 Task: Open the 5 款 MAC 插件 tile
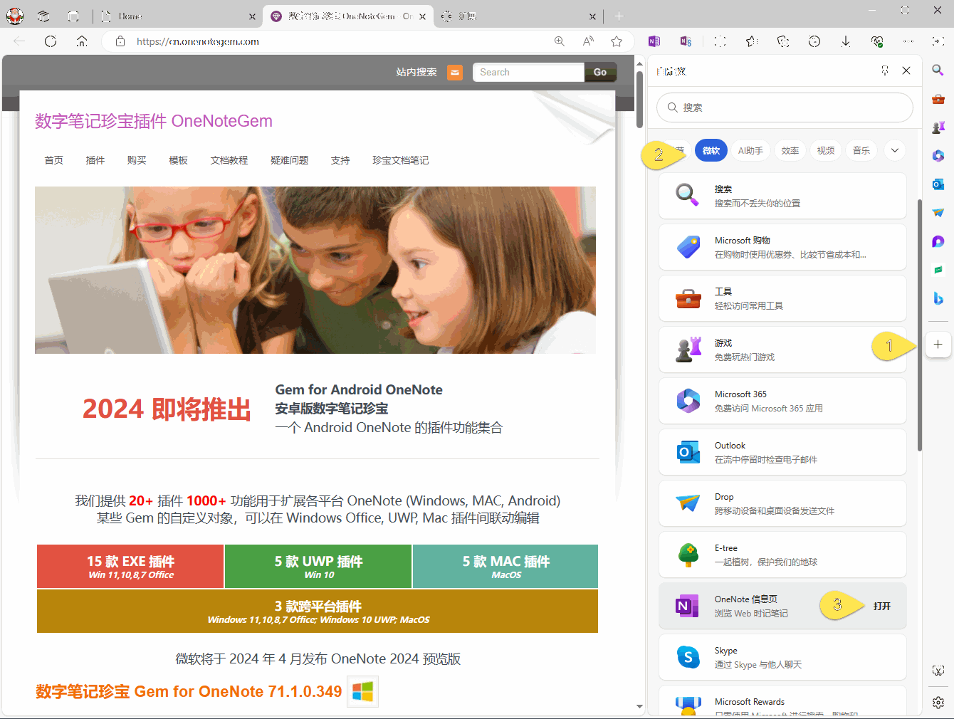(505, 567)
